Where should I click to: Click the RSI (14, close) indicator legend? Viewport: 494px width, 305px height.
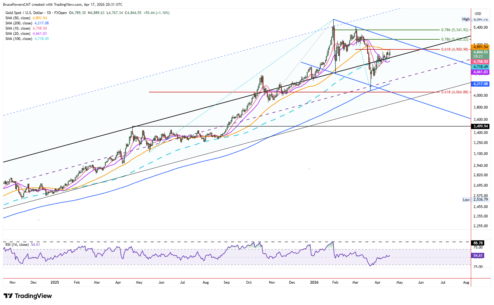click(x=23, y=245)
